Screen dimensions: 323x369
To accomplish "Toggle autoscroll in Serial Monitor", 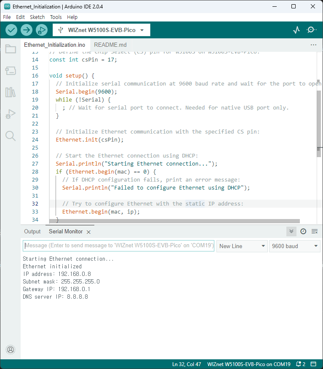I will (x=291, y=231).
